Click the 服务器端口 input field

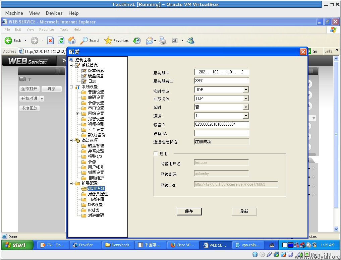point(221,81)
